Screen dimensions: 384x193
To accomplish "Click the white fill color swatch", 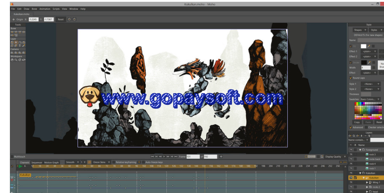I will (363, 46).
